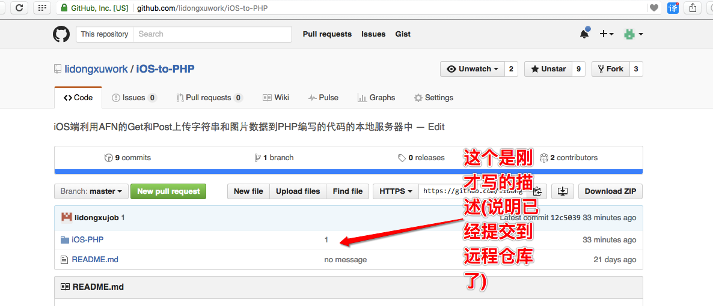The image size is (713, 306).
Task: Open the Wiki tab
Action: coord(275,98)
